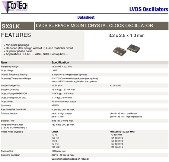Click the 13.5 MHZ ~ 200 MHz value
Viewport: 169px width, 162px height.
pos(62,67)
